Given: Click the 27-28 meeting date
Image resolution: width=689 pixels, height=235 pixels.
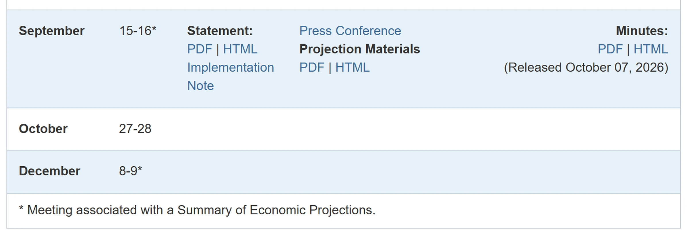Looking at the screenshot, I should point(135,129).
